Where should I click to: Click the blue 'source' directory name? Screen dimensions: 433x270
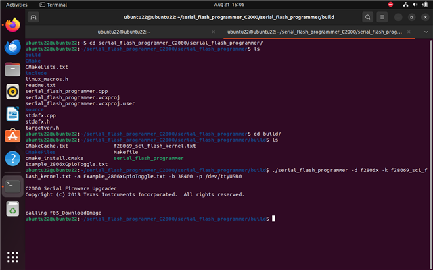[35, 109]
